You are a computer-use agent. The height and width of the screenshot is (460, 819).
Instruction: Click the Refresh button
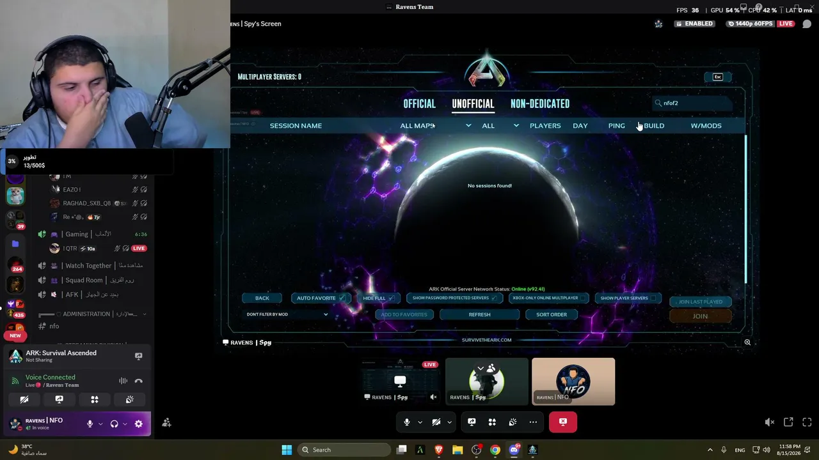click(479, 314)
